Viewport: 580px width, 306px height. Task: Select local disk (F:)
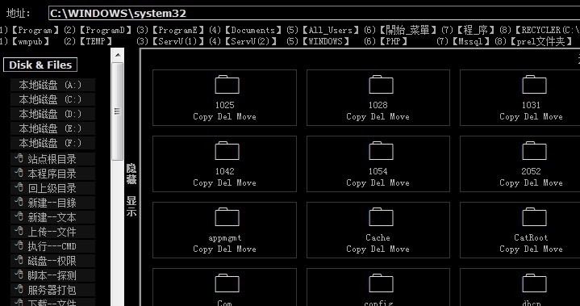pos(53,143)
